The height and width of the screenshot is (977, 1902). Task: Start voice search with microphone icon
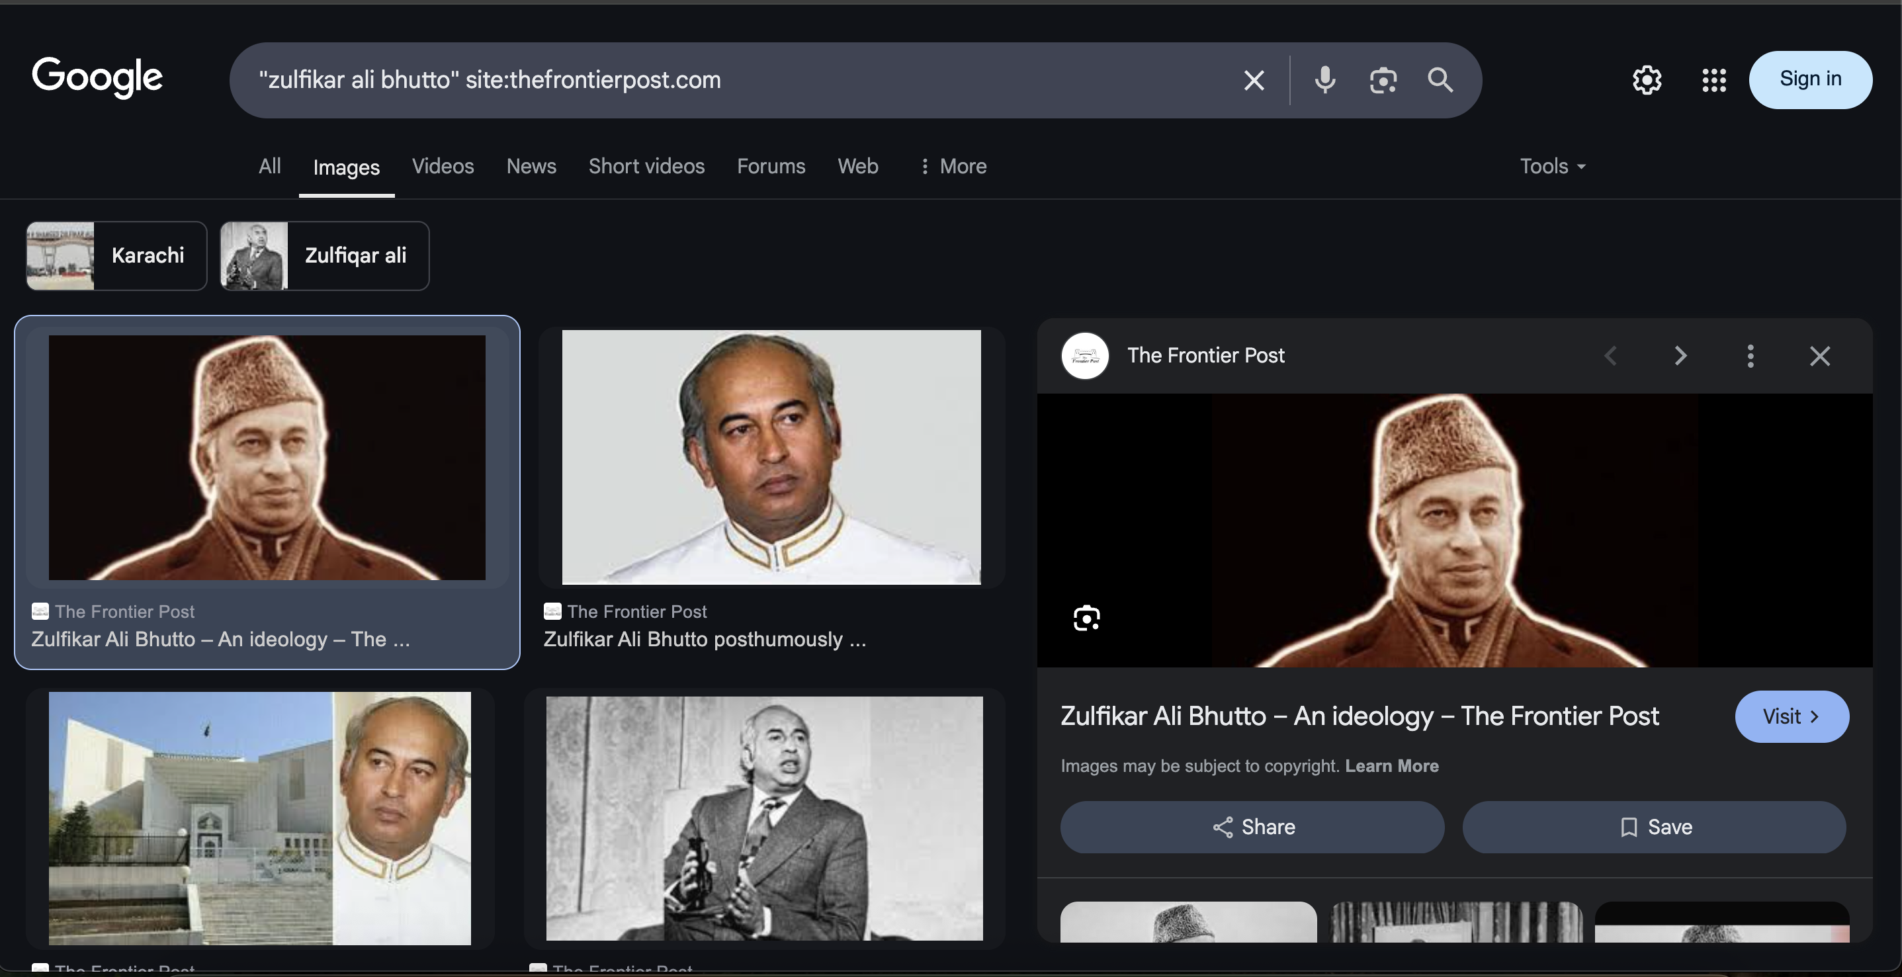(x=1324, y=80)
